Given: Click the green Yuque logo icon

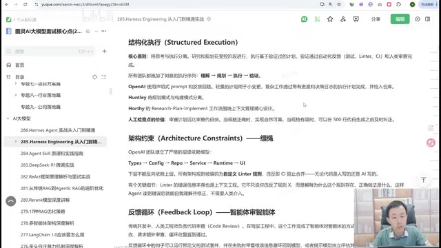Looking at the screenshot, I should (x=9, y=19).
